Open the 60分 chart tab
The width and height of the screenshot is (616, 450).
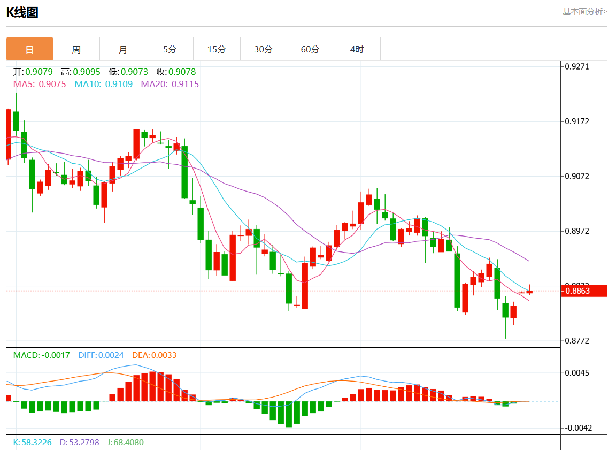(x=310, y=49)
